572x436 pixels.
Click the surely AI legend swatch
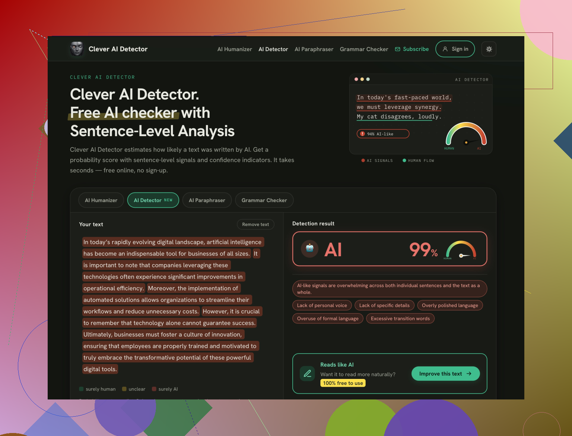(x=154, y=389)
